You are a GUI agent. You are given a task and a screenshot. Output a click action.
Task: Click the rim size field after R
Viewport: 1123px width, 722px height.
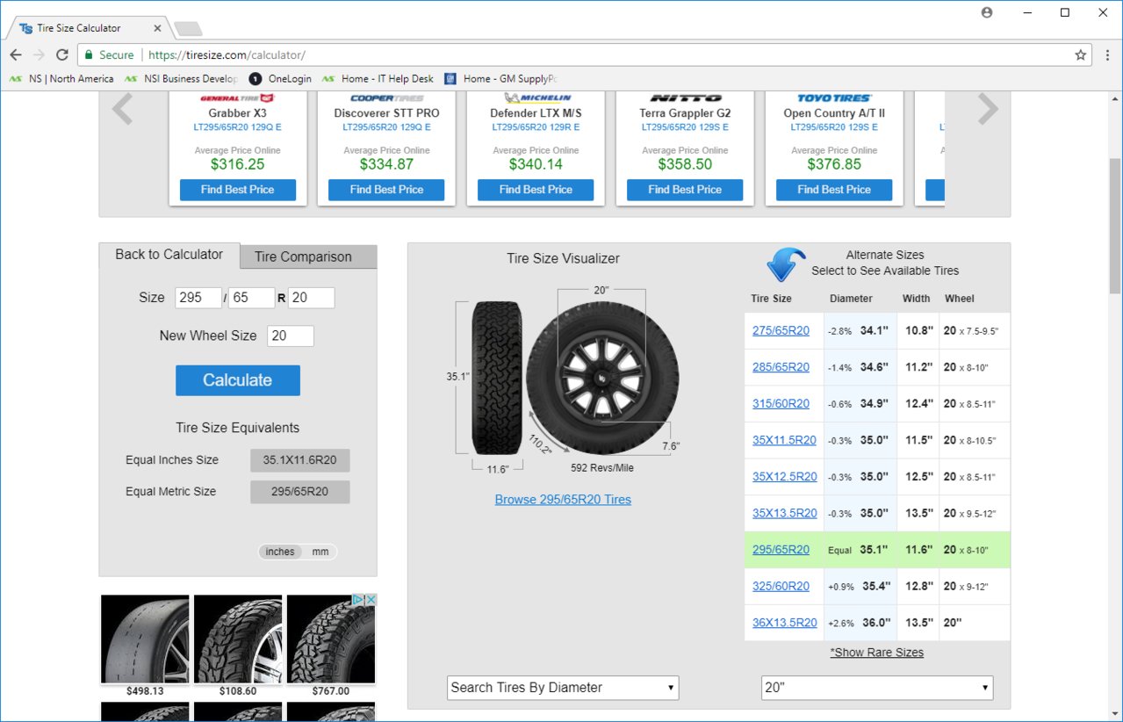[x=311, y=298]
